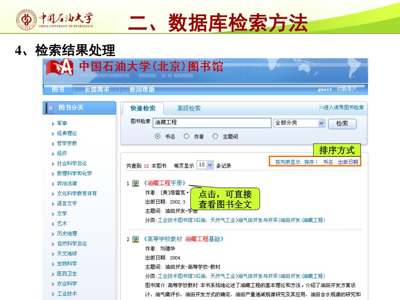Click the 图书分类 panel header icon
400x300 pixels.
50,108
